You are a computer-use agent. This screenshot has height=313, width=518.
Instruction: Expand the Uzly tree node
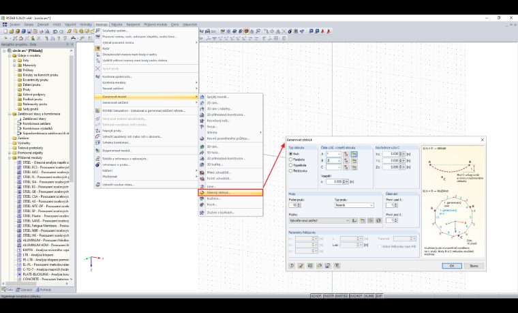coord(14,61)
